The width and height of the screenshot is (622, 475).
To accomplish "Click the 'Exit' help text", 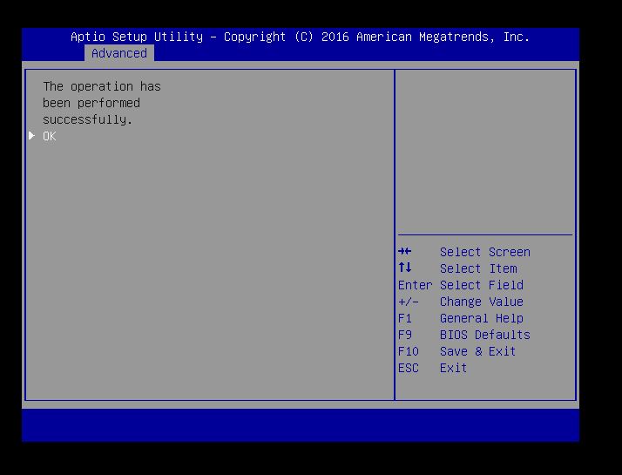I will (x=453, y=369).
